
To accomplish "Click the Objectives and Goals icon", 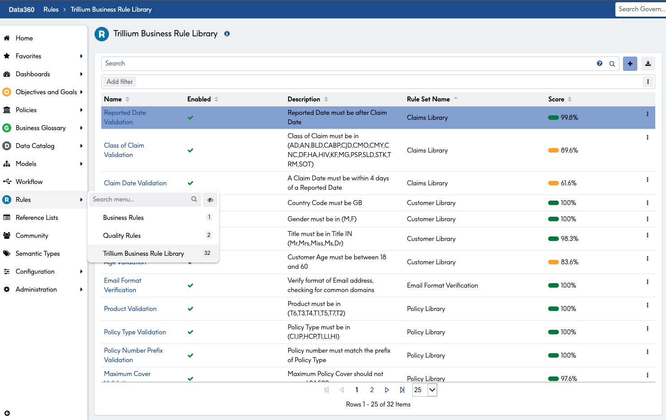I will (7, 92).
